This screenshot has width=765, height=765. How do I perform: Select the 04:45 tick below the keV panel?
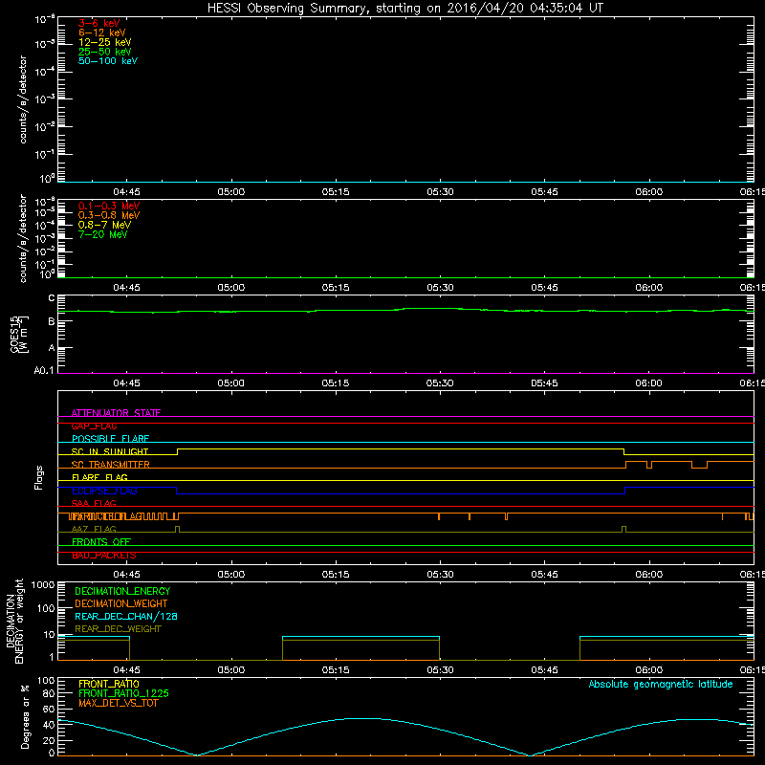[126, 192]
